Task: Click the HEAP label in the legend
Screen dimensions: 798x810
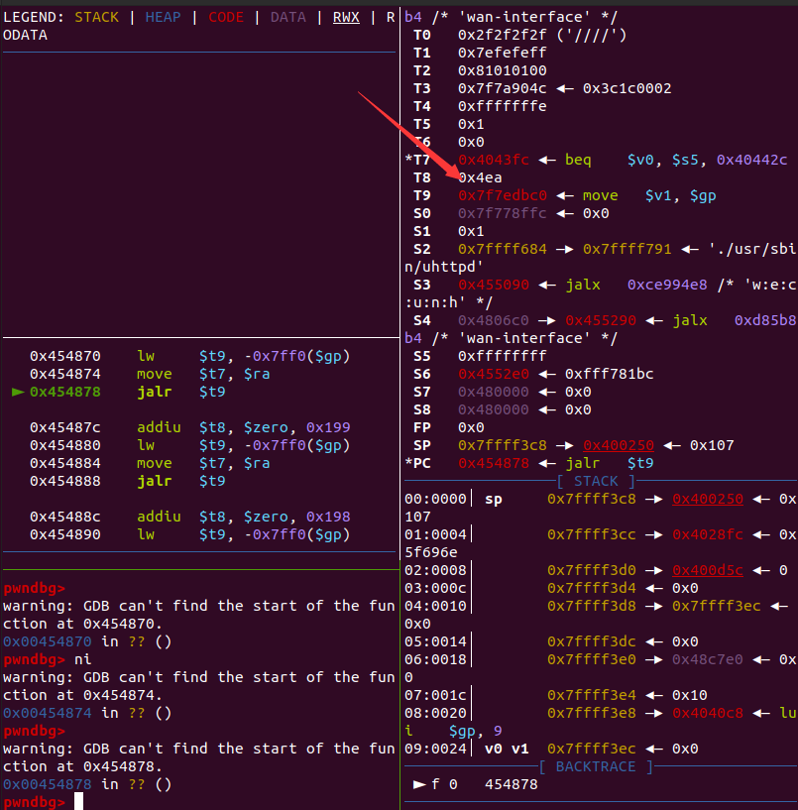Action: pos(163,17)
